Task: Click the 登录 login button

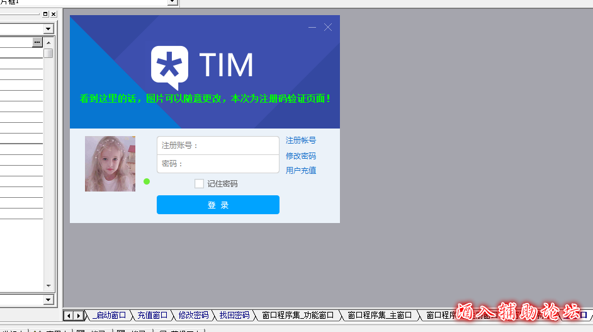Action: point(218,205)
